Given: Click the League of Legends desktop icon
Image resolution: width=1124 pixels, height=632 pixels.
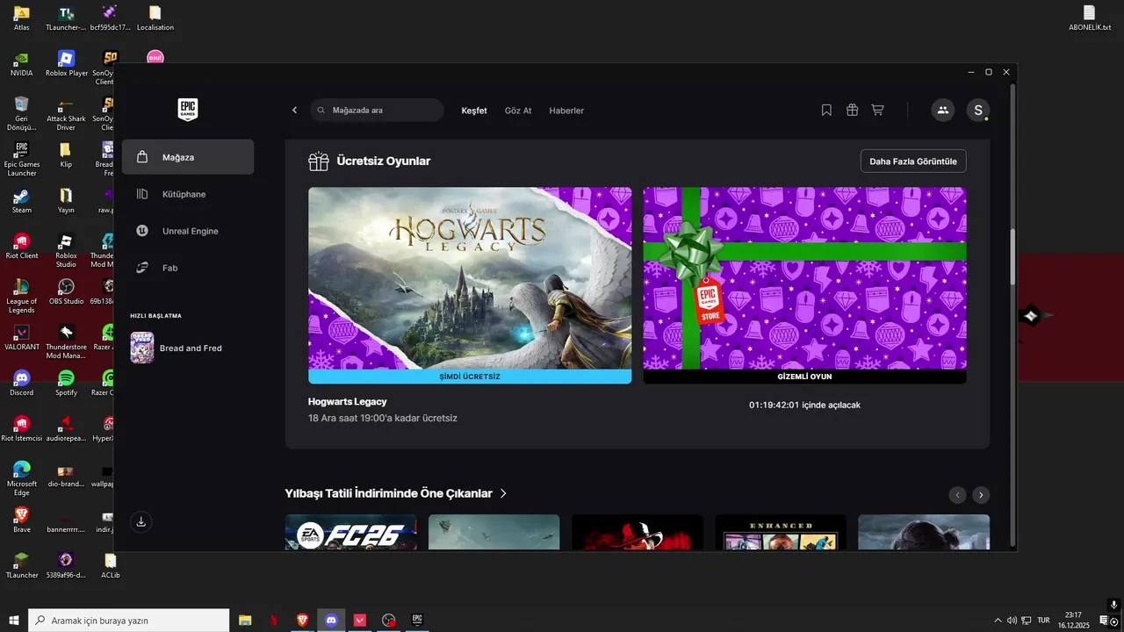Looking at the screenshot, I should click(22, 297).
